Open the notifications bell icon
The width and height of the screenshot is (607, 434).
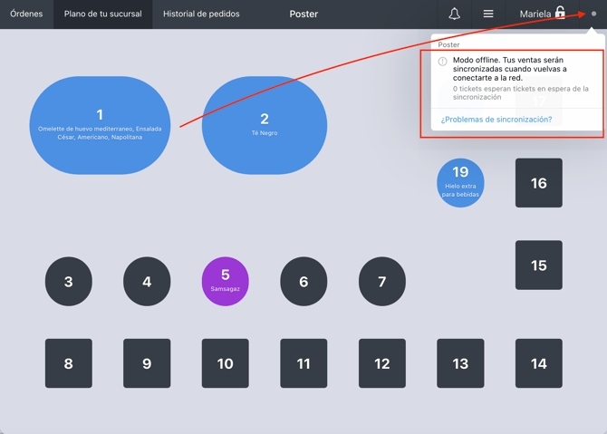454,14
